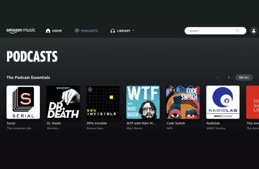Click the Wondery publisher name

[53, 128]
